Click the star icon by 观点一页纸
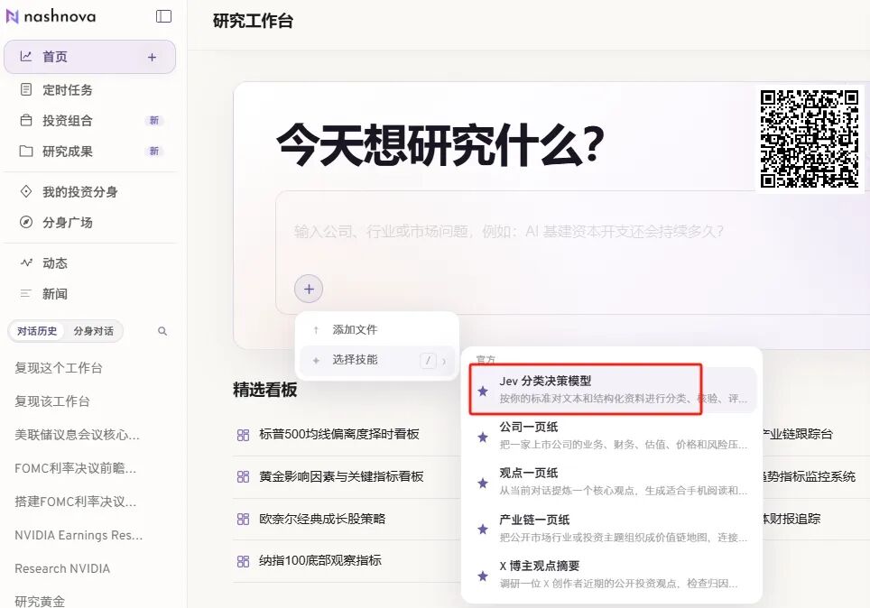The width and height of the screenshot is (870, 608). (483, 484)
